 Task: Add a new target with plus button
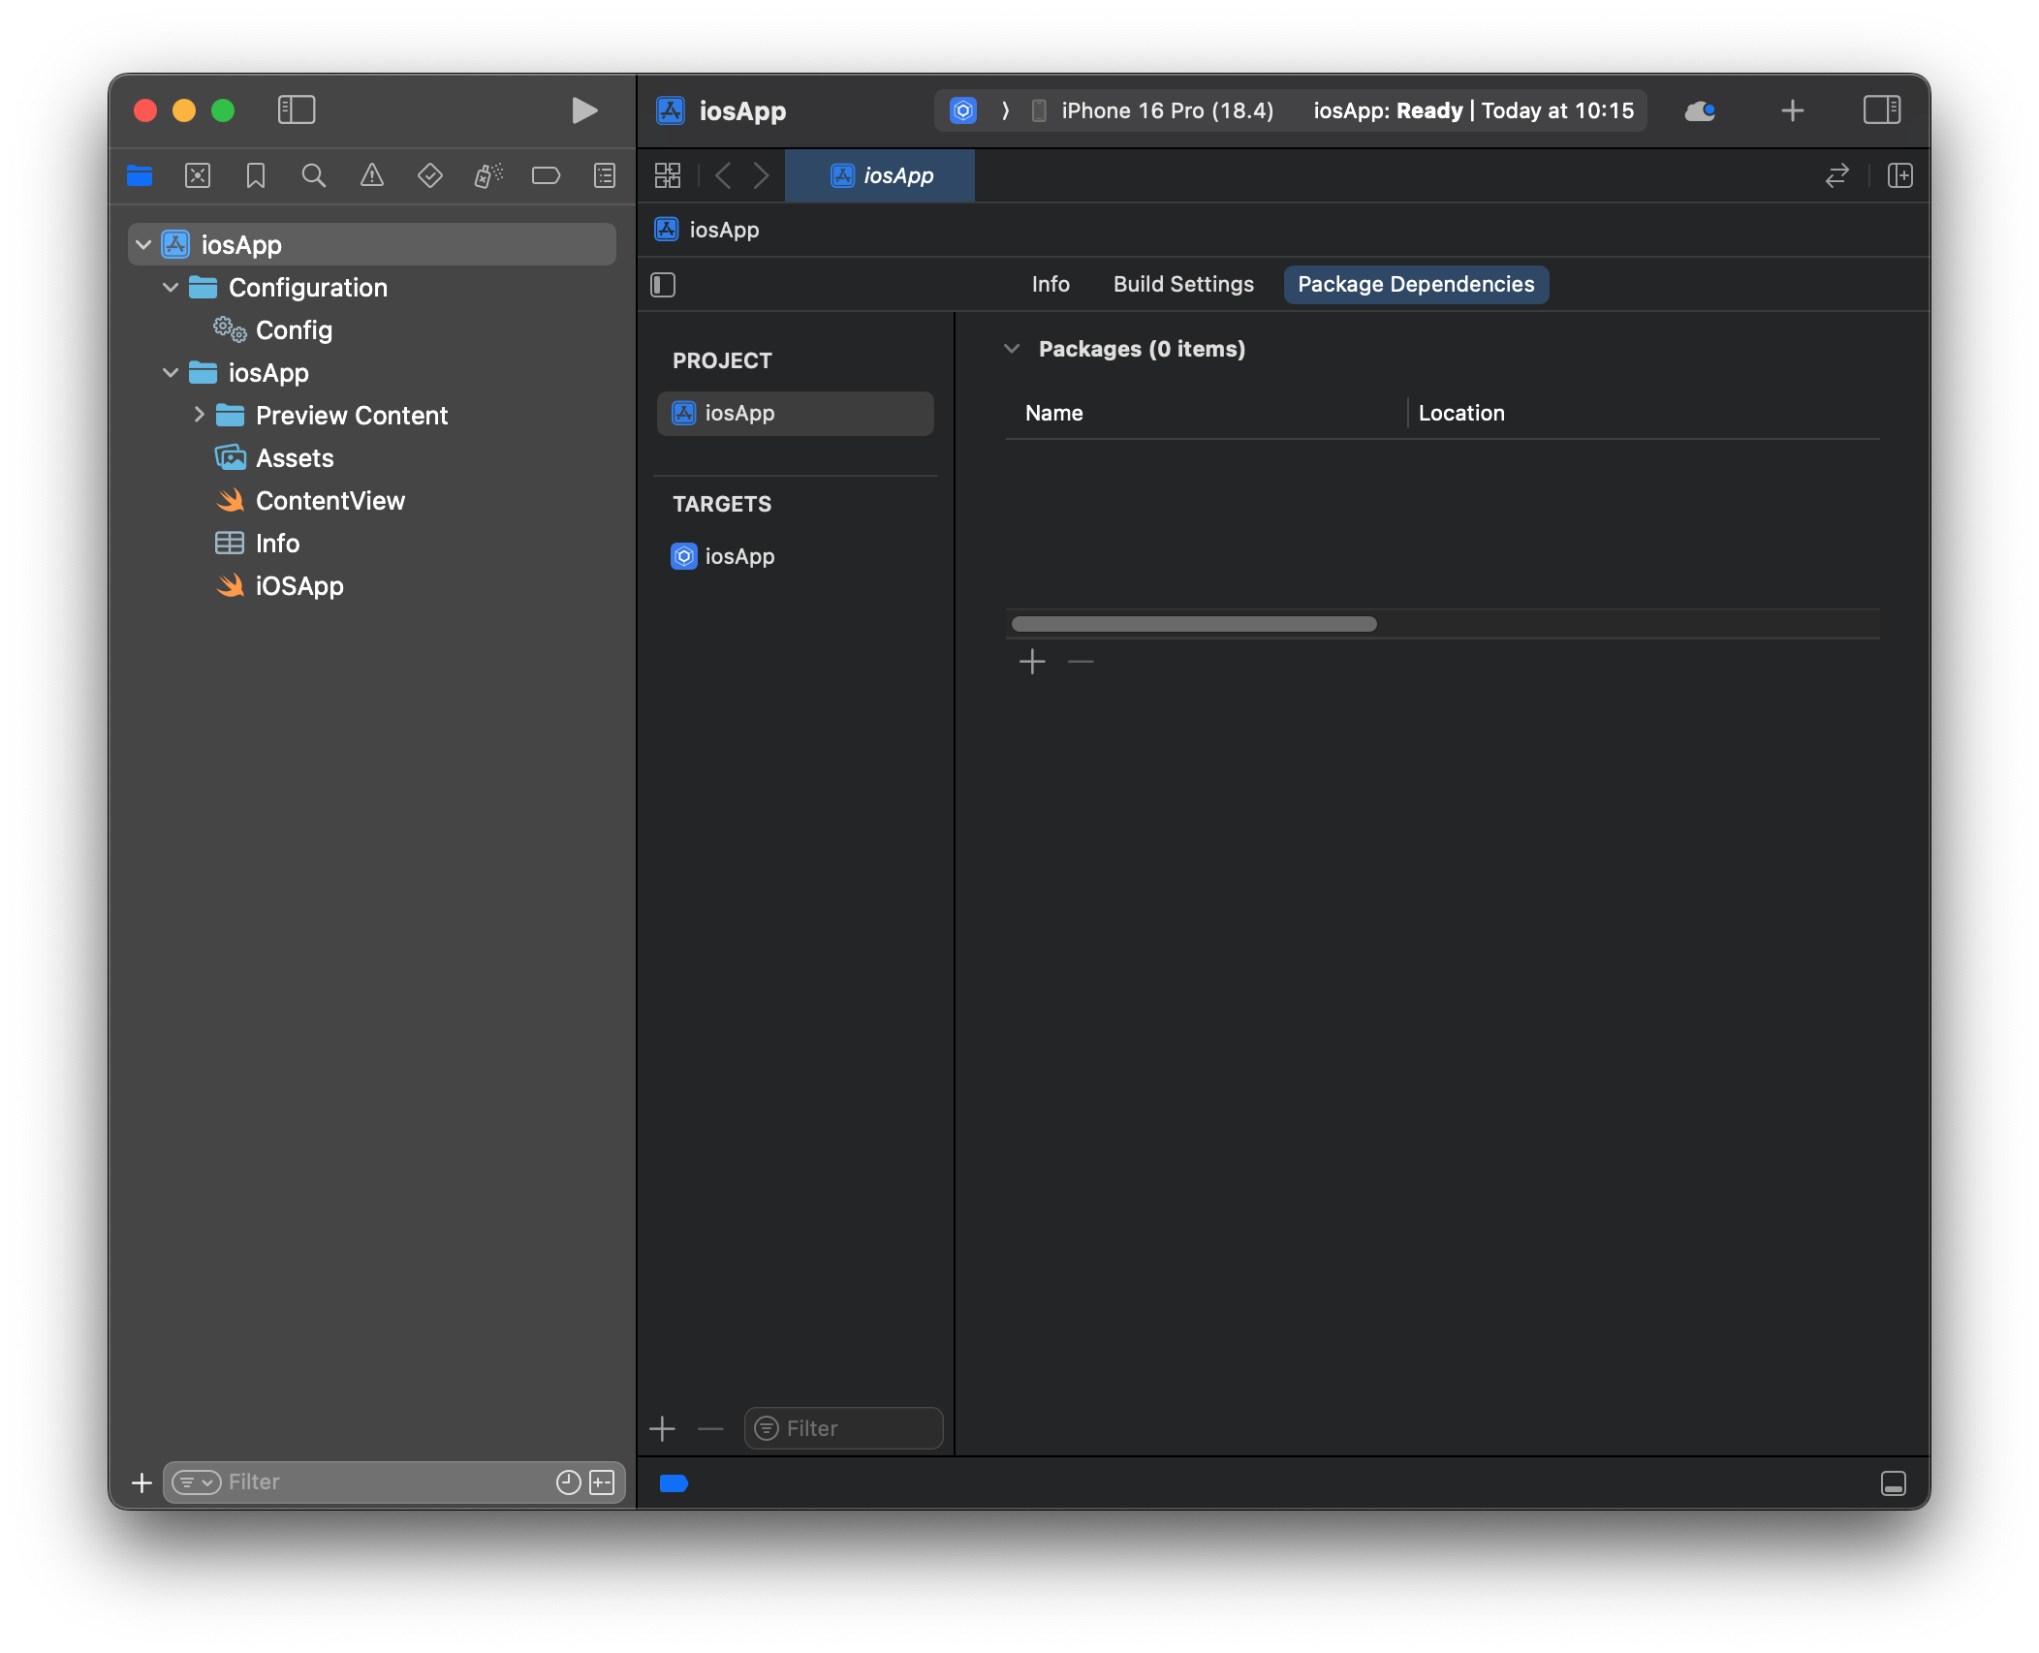point(663,1428)
